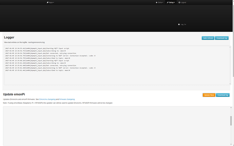234x146 pixels.
Task: Click the Logout link
Action: 182,2
